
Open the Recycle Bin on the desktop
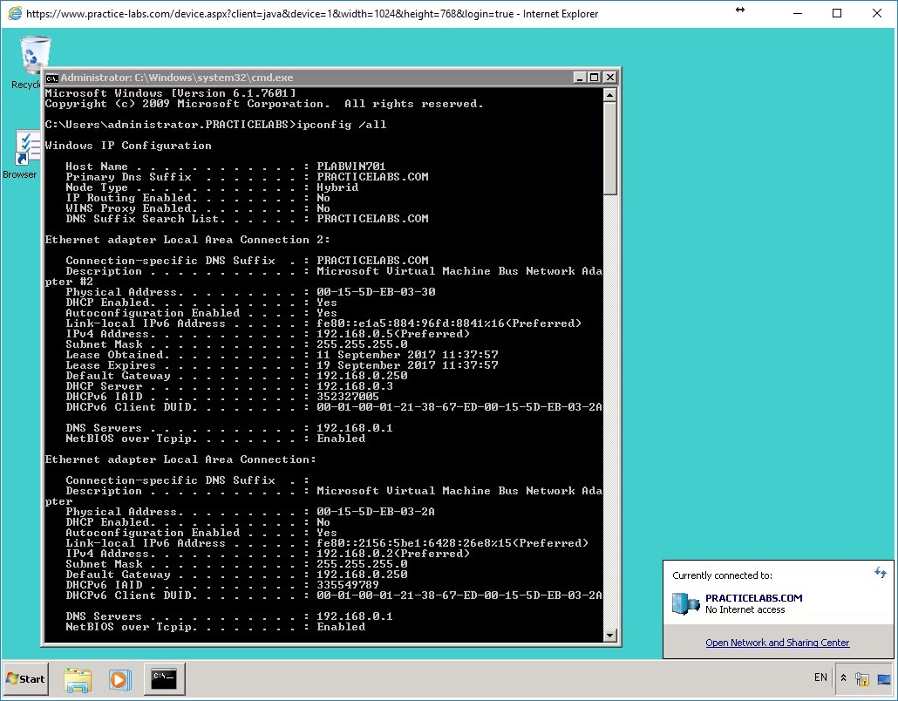point(34,54)
